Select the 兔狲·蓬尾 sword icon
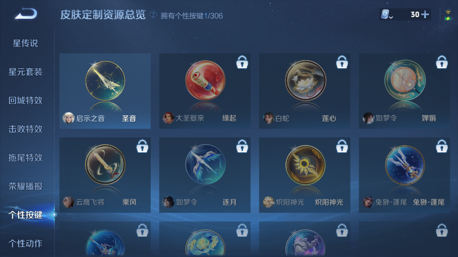Viewport: 458px width, 257px height. [405, 165]
